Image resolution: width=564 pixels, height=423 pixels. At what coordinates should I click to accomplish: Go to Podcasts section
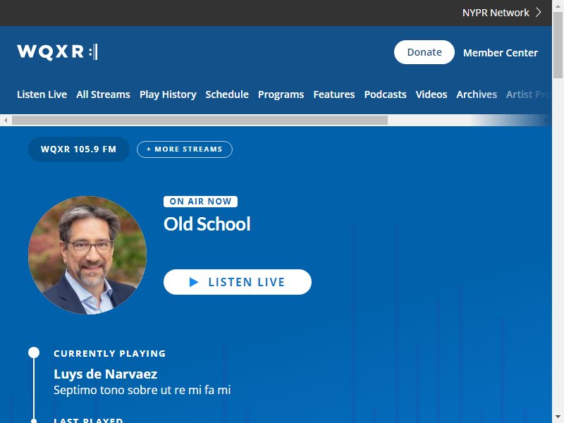tap(385, 94)
